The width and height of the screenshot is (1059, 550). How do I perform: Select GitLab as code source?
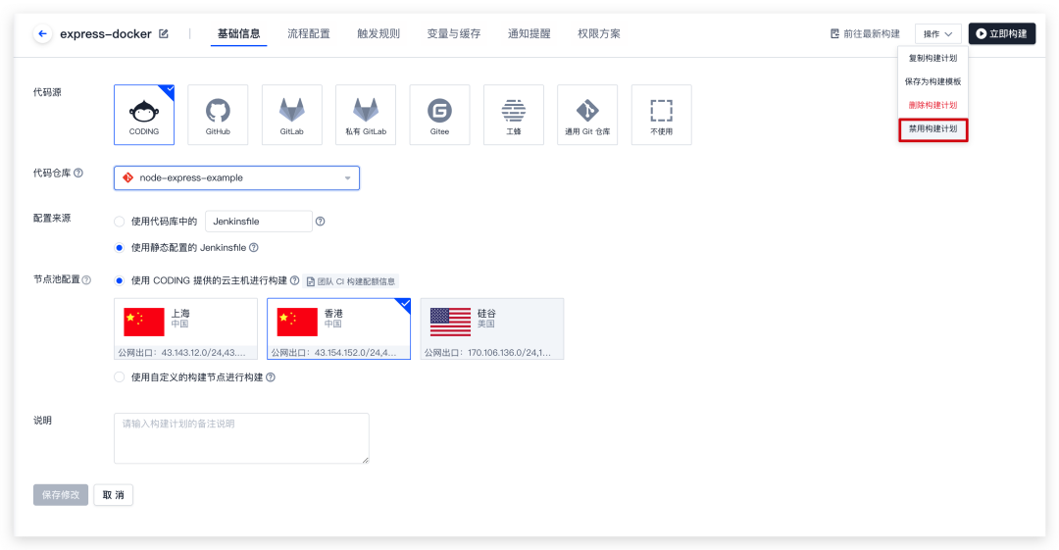click(x=292, y=115)
